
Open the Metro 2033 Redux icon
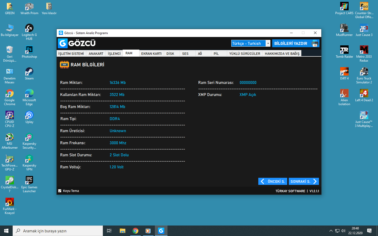(364, 54)
